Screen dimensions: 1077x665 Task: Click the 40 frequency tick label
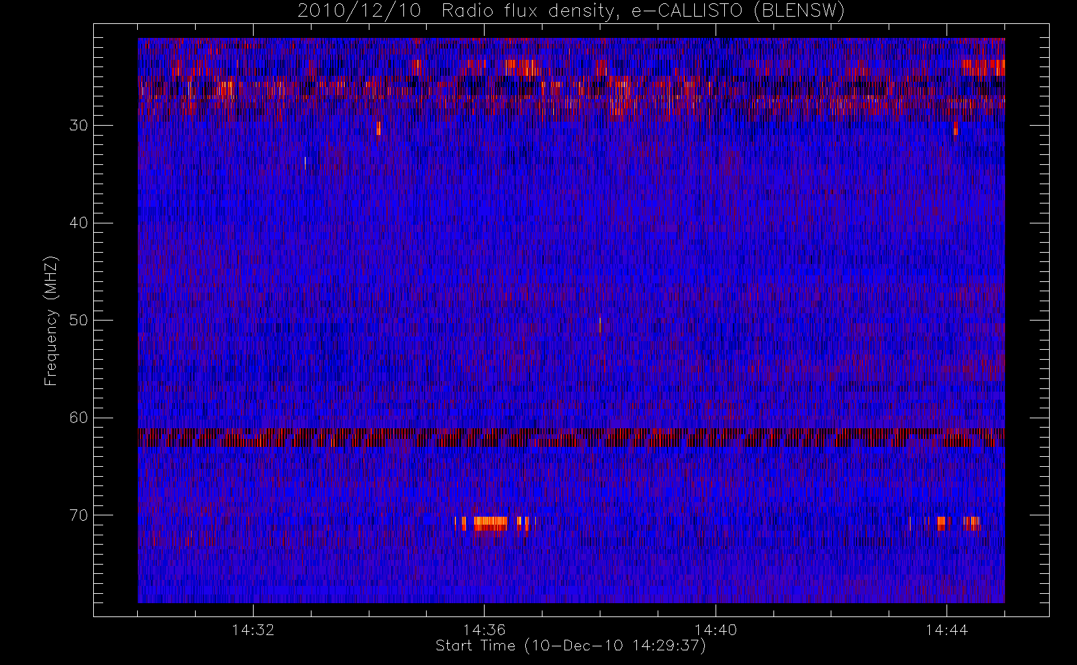[x=79, y=223]
